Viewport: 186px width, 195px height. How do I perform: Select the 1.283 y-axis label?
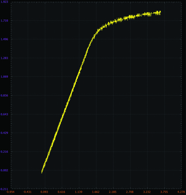pos(4,58)
